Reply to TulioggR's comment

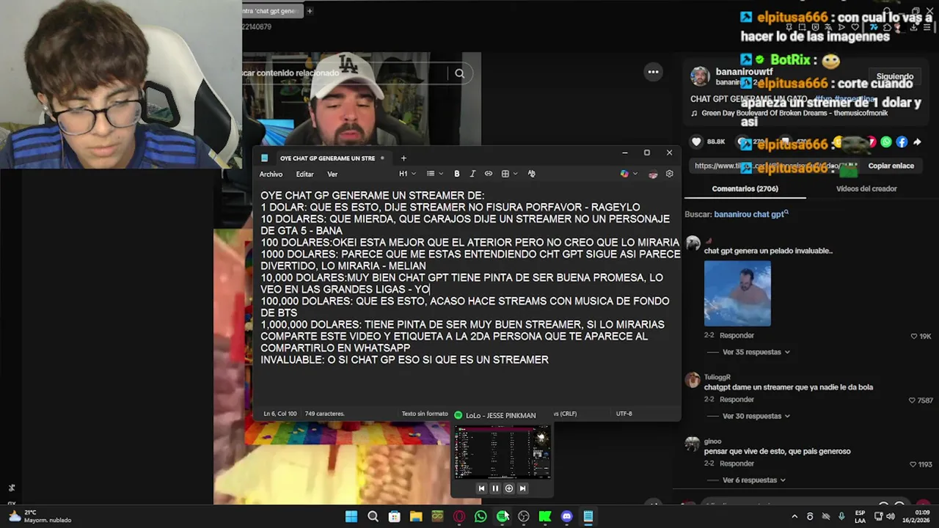(x=737, y=400)
